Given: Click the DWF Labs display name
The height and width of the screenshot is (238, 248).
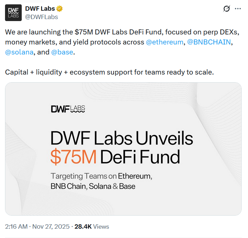Looking at the screenshot, I should [40, 9].
